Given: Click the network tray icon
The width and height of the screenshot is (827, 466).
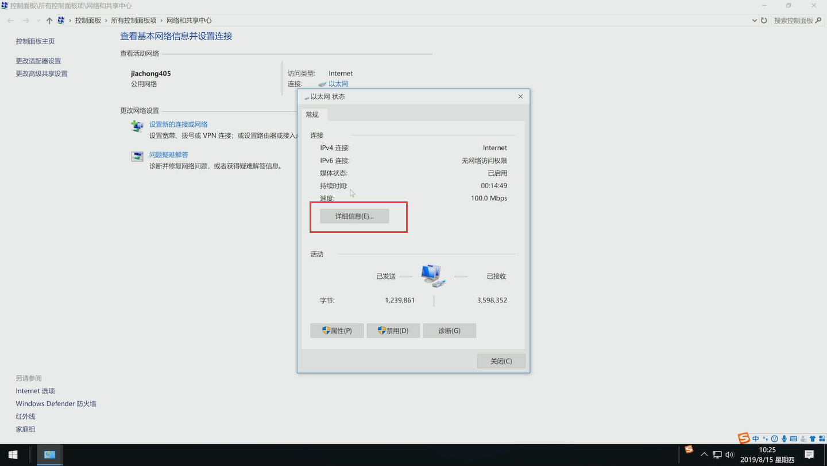Looking at the screenshot, I should (x=717, y=455).
